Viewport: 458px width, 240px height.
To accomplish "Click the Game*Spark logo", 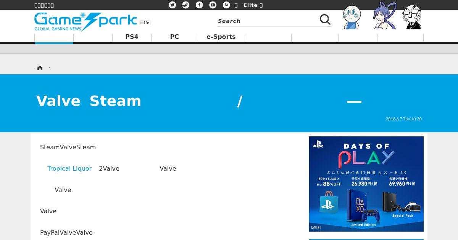I will coord(85,22).
